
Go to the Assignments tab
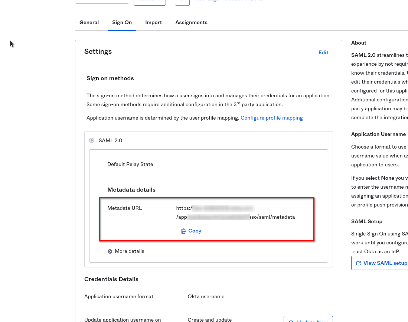pos(191,23)
